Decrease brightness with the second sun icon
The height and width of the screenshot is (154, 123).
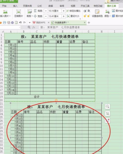pyautogui.click(x=88, y=16)
